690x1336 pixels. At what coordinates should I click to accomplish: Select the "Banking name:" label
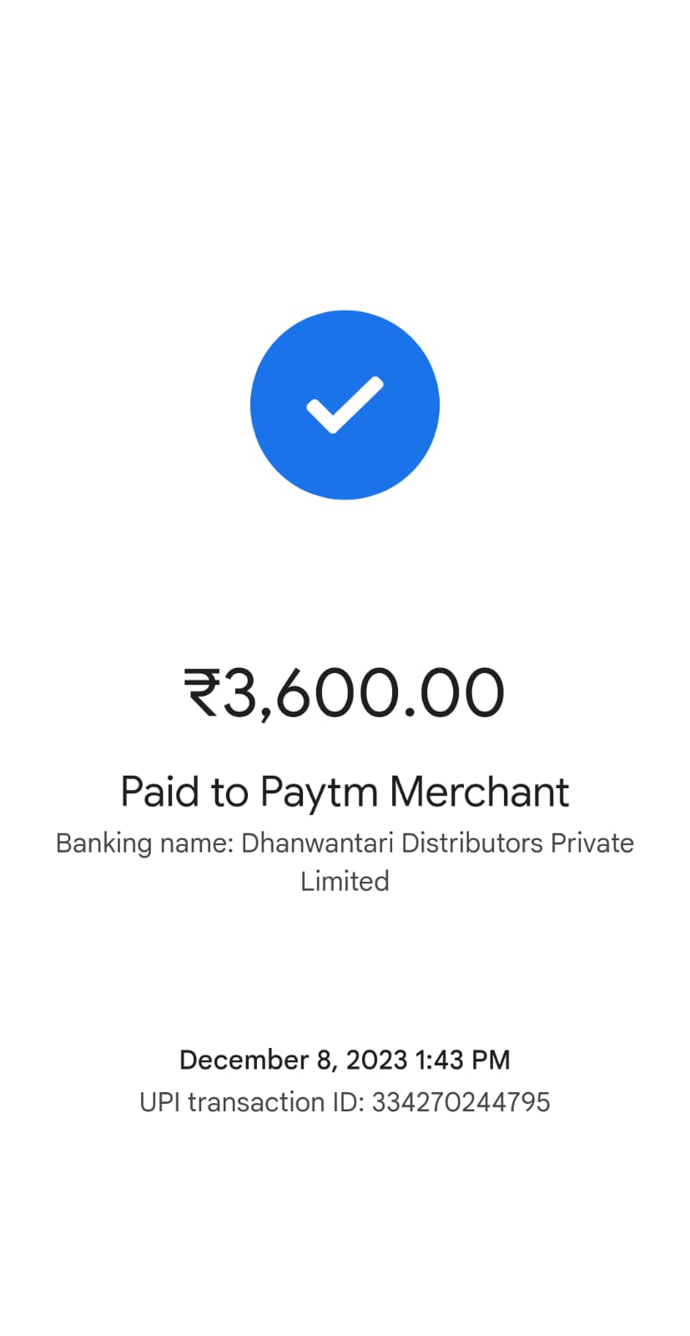[x=144, y=843]
